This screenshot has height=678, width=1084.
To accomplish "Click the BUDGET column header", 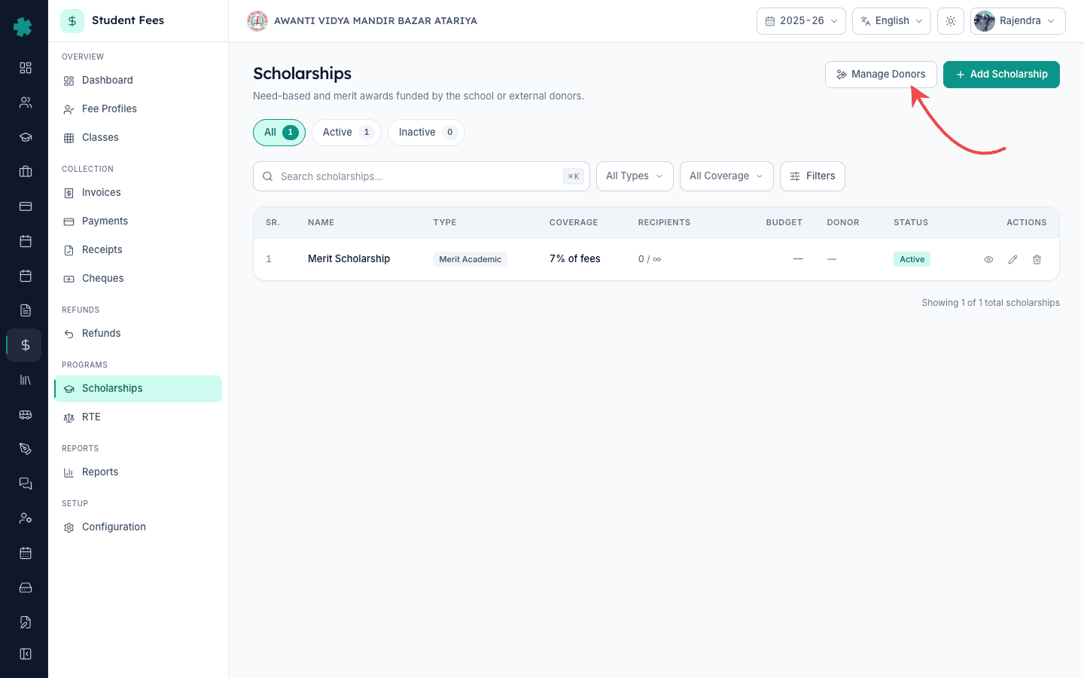I will coord(784,223).
